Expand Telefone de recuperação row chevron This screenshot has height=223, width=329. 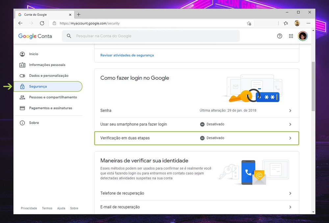tap(290, 193)
